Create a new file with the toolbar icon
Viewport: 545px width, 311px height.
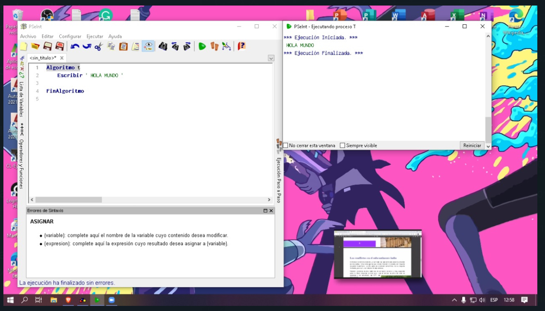(x=23, y=46)
